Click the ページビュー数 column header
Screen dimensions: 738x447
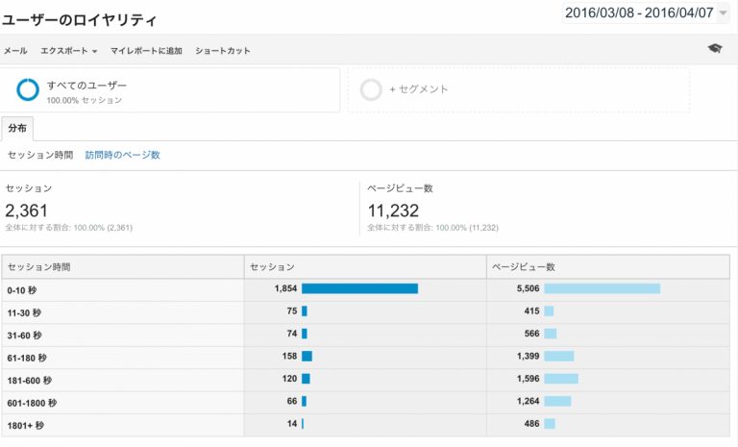click(523, 266)
